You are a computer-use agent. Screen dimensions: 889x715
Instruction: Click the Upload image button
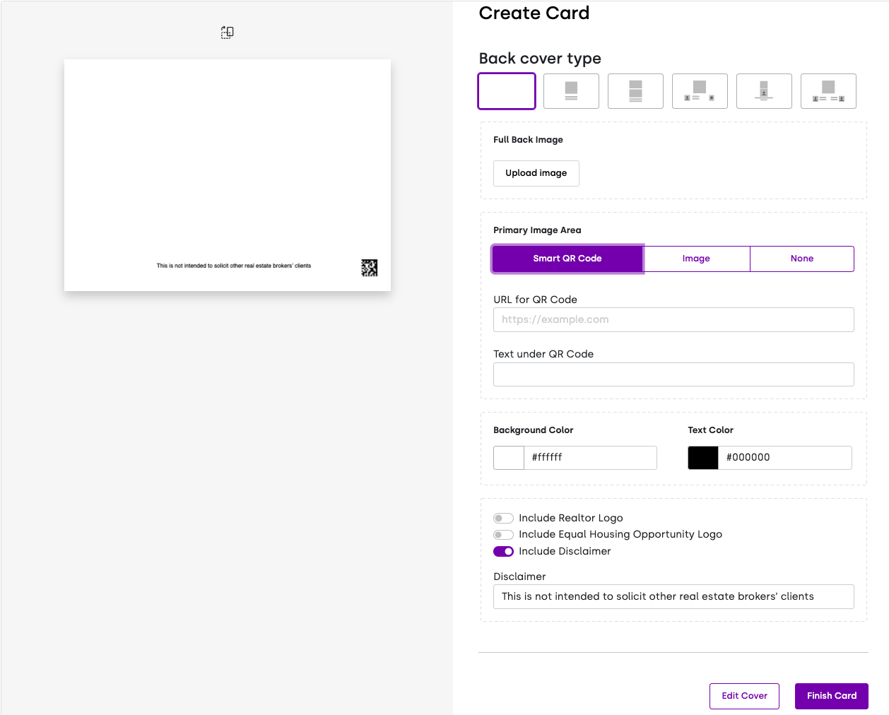pyautogui.click(x=536, y=173)
